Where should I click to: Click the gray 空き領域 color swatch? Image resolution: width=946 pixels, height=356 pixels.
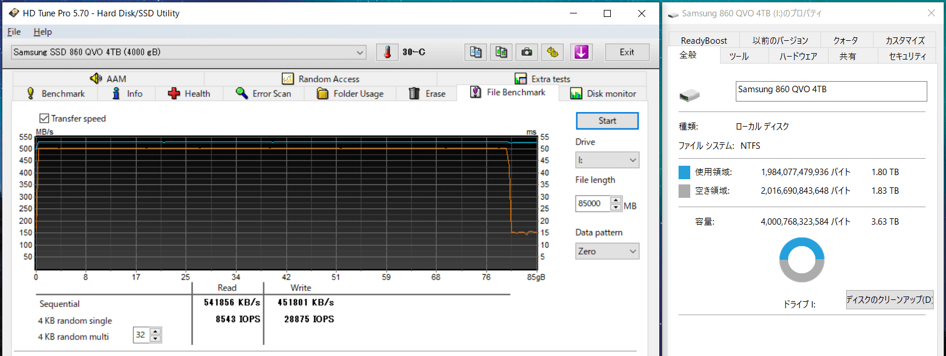pos(684,191)
